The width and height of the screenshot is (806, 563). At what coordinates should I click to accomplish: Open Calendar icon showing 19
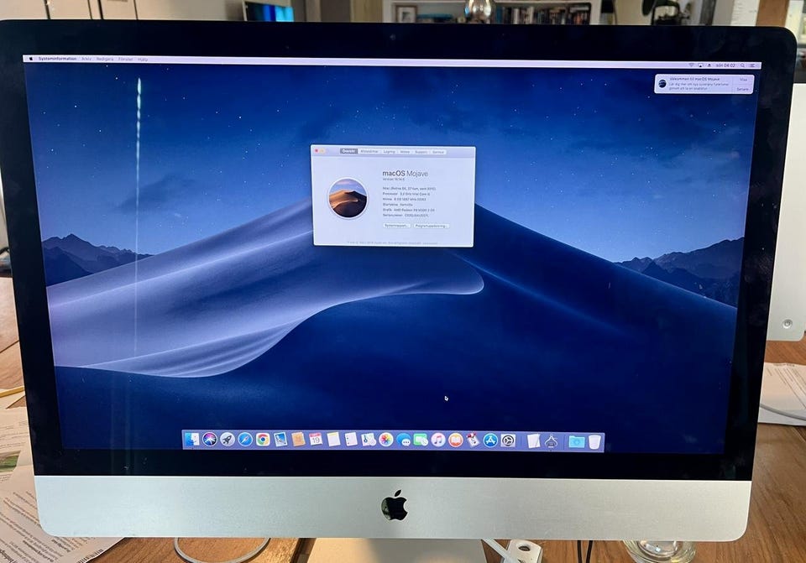(x=316, y=439)
